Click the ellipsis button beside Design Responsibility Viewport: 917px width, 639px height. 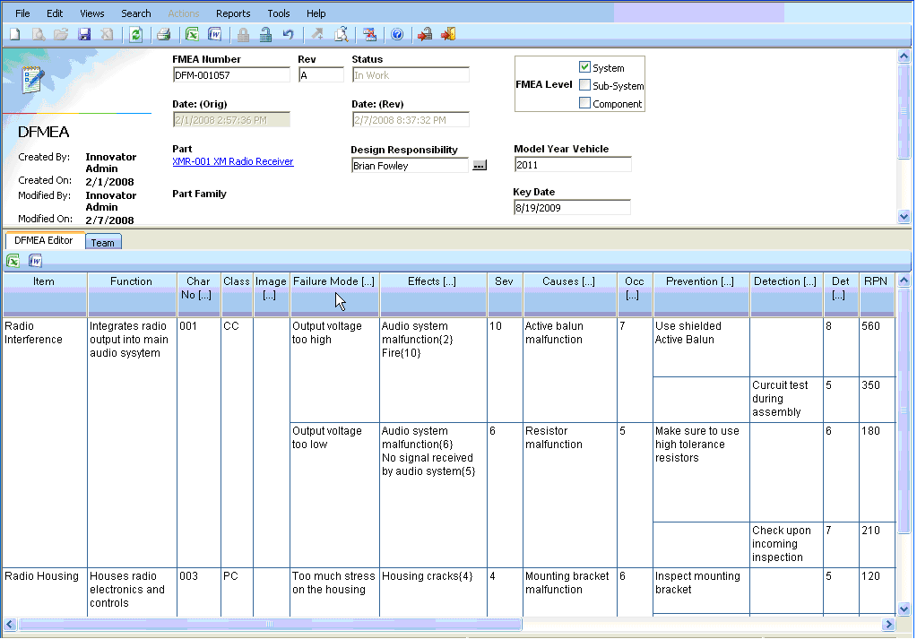point(480,166)
